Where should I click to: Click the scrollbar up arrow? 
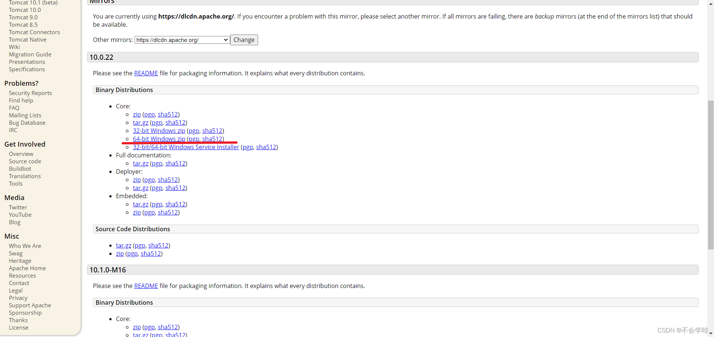(711, 3)
